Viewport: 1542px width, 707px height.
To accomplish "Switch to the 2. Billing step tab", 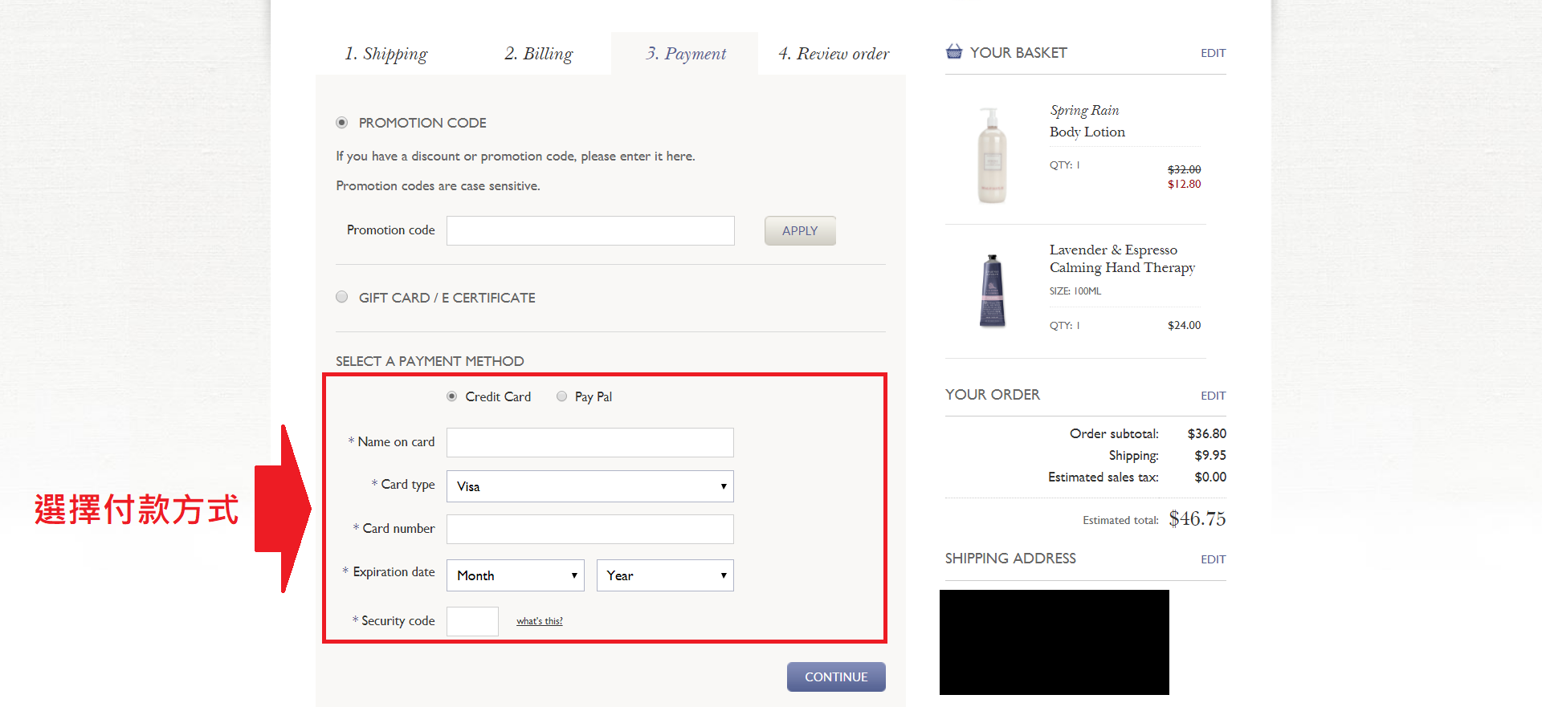I will coord(539,54).
